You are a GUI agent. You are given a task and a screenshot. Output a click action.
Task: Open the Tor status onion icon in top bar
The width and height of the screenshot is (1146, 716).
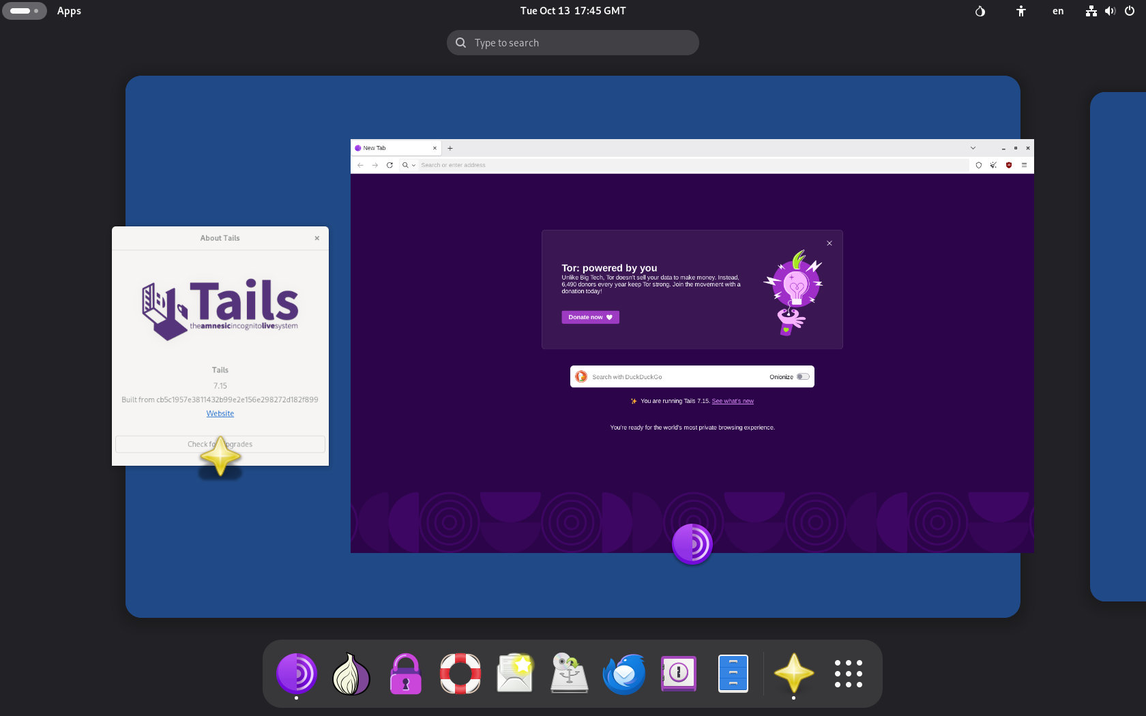(x=980, y=11)
